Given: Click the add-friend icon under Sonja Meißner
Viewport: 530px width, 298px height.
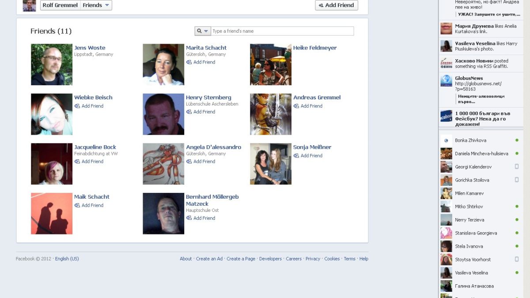Looking at the screenshot, I should (296, 156).
